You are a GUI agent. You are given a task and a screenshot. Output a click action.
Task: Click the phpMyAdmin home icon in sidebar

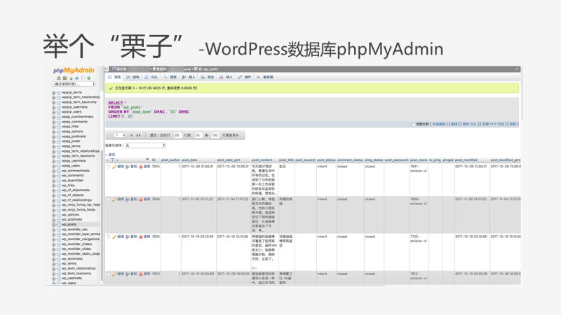coord(59,78)
